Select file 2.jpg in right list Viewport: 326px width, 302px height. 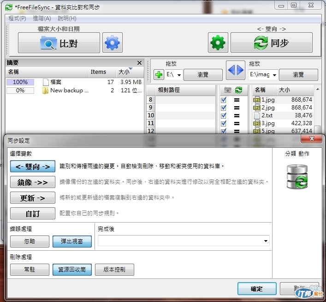[283, 108]
